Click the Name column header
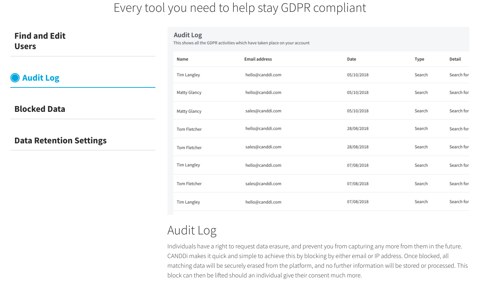 [182, 59]
